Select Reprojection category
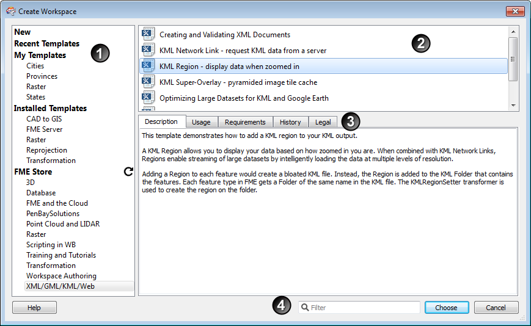The height and width of the screenshot is (326, 531). click(x=46, y=150)
